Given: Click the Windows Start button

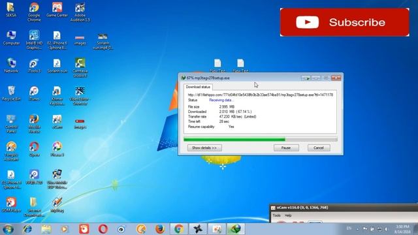Looking at the screenshot, I should point(8,229).
